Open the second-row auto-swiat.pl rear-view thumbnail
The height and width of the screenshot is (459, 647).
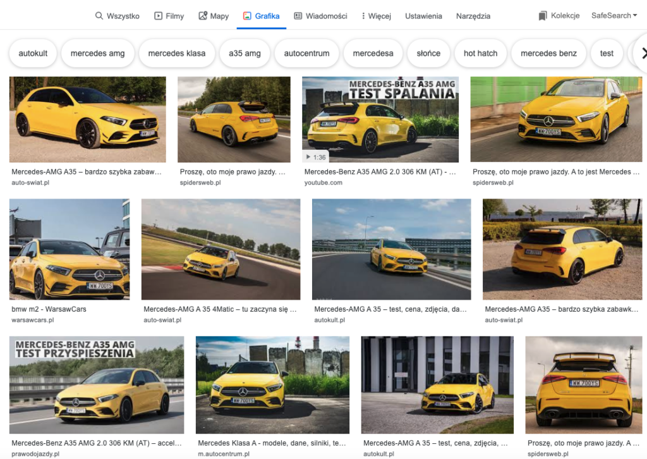pyautogui.click(x=562, y=249)
